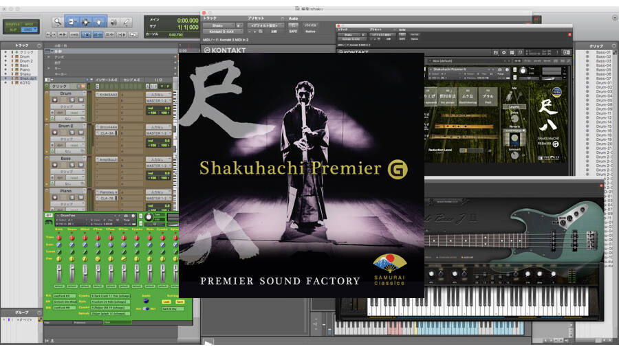The image size is (619, 351).
Task: Adjust the Drive knob in Shakuhachi
Action: (514, 119)
